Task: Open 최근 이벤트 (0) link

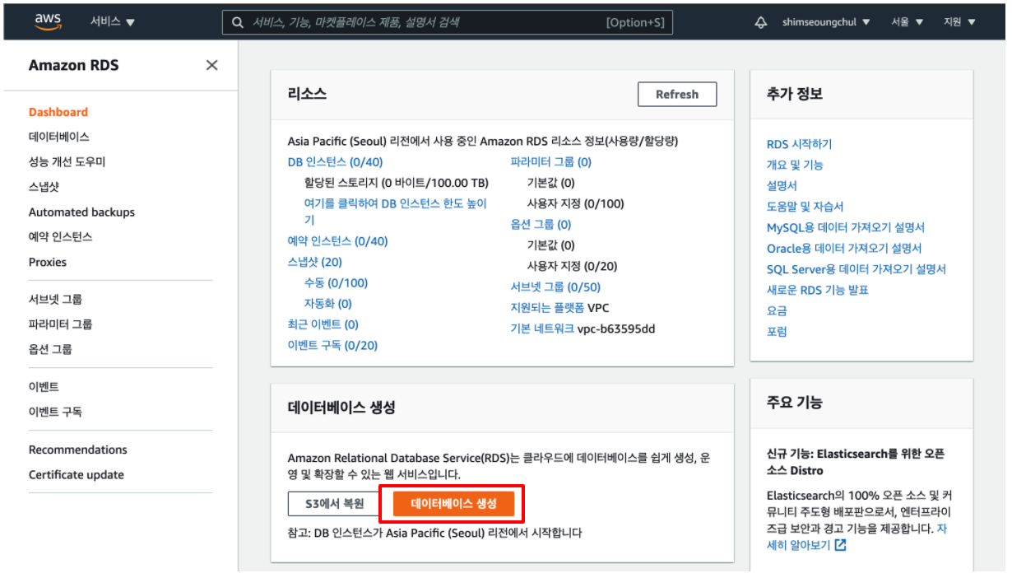Action: pos(323,324)
